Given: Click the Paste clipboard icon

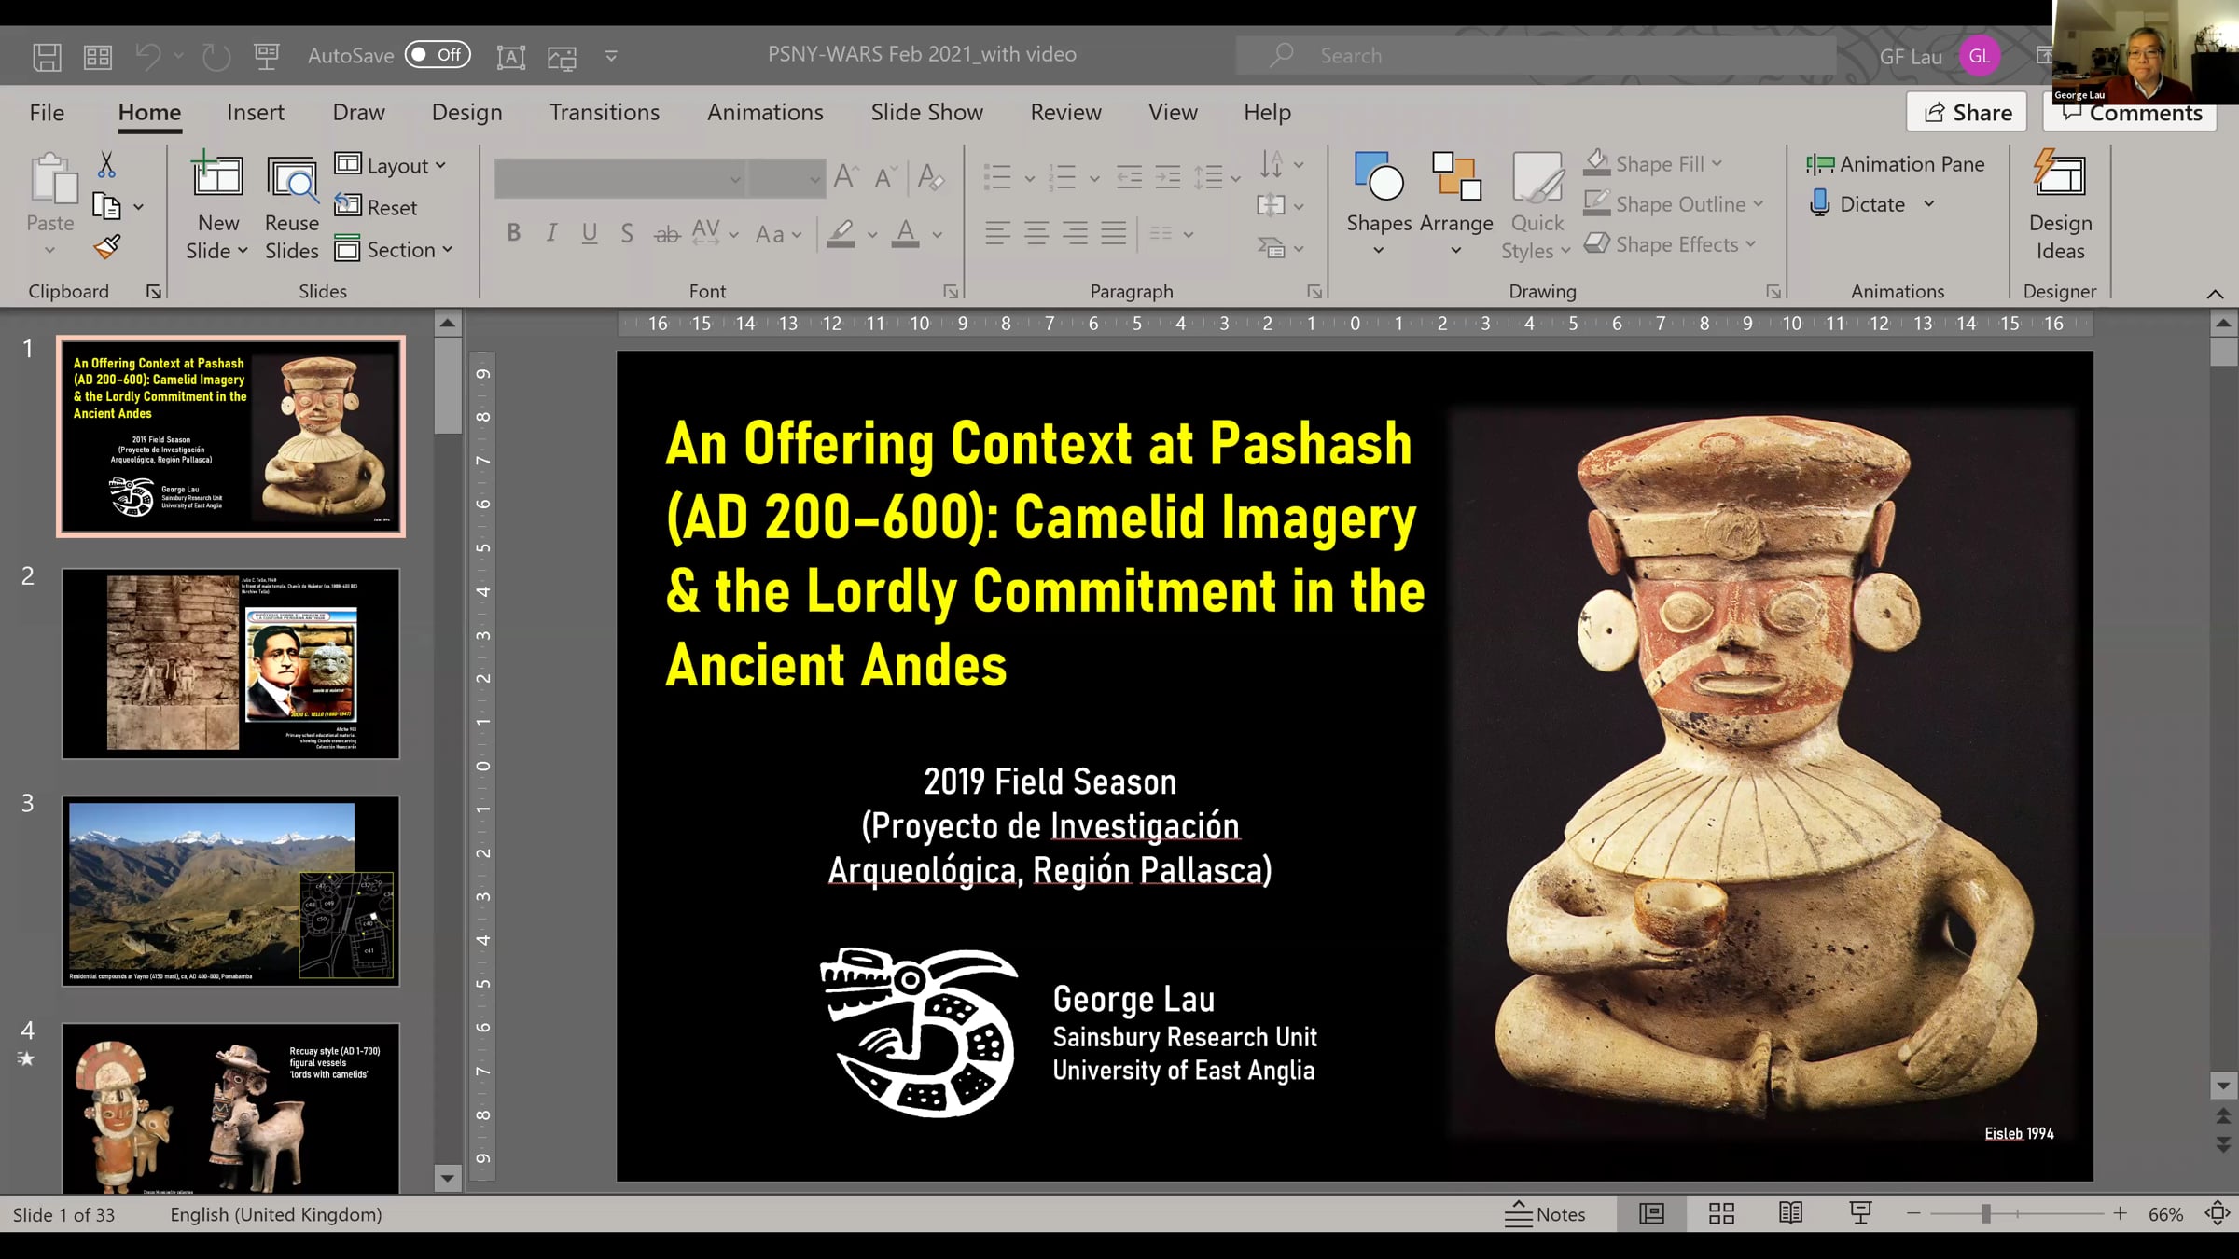Looking at the screenshot, I should (x=52, y=179).
